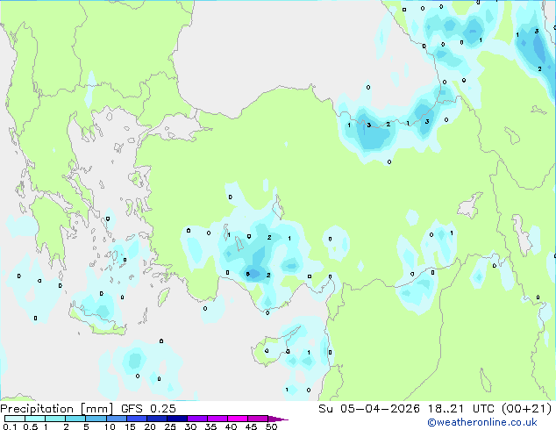
Task: Click the 'Su' weekday text
Action: pyautogui.click(x=325, y=409)
